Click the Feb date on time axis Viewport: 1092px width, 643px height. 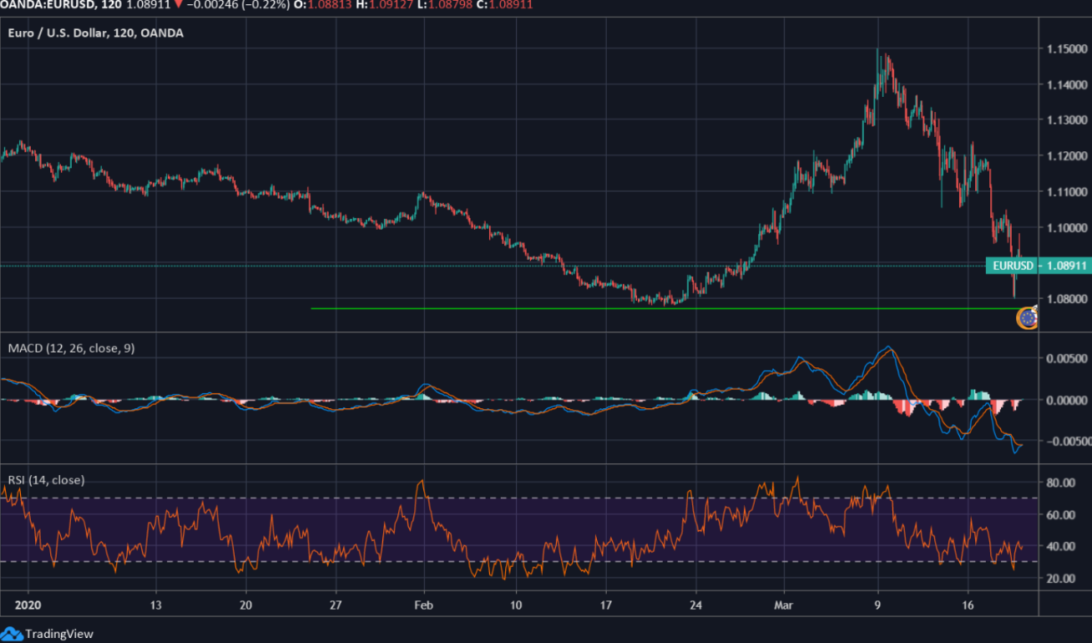(x=423, y=604)
